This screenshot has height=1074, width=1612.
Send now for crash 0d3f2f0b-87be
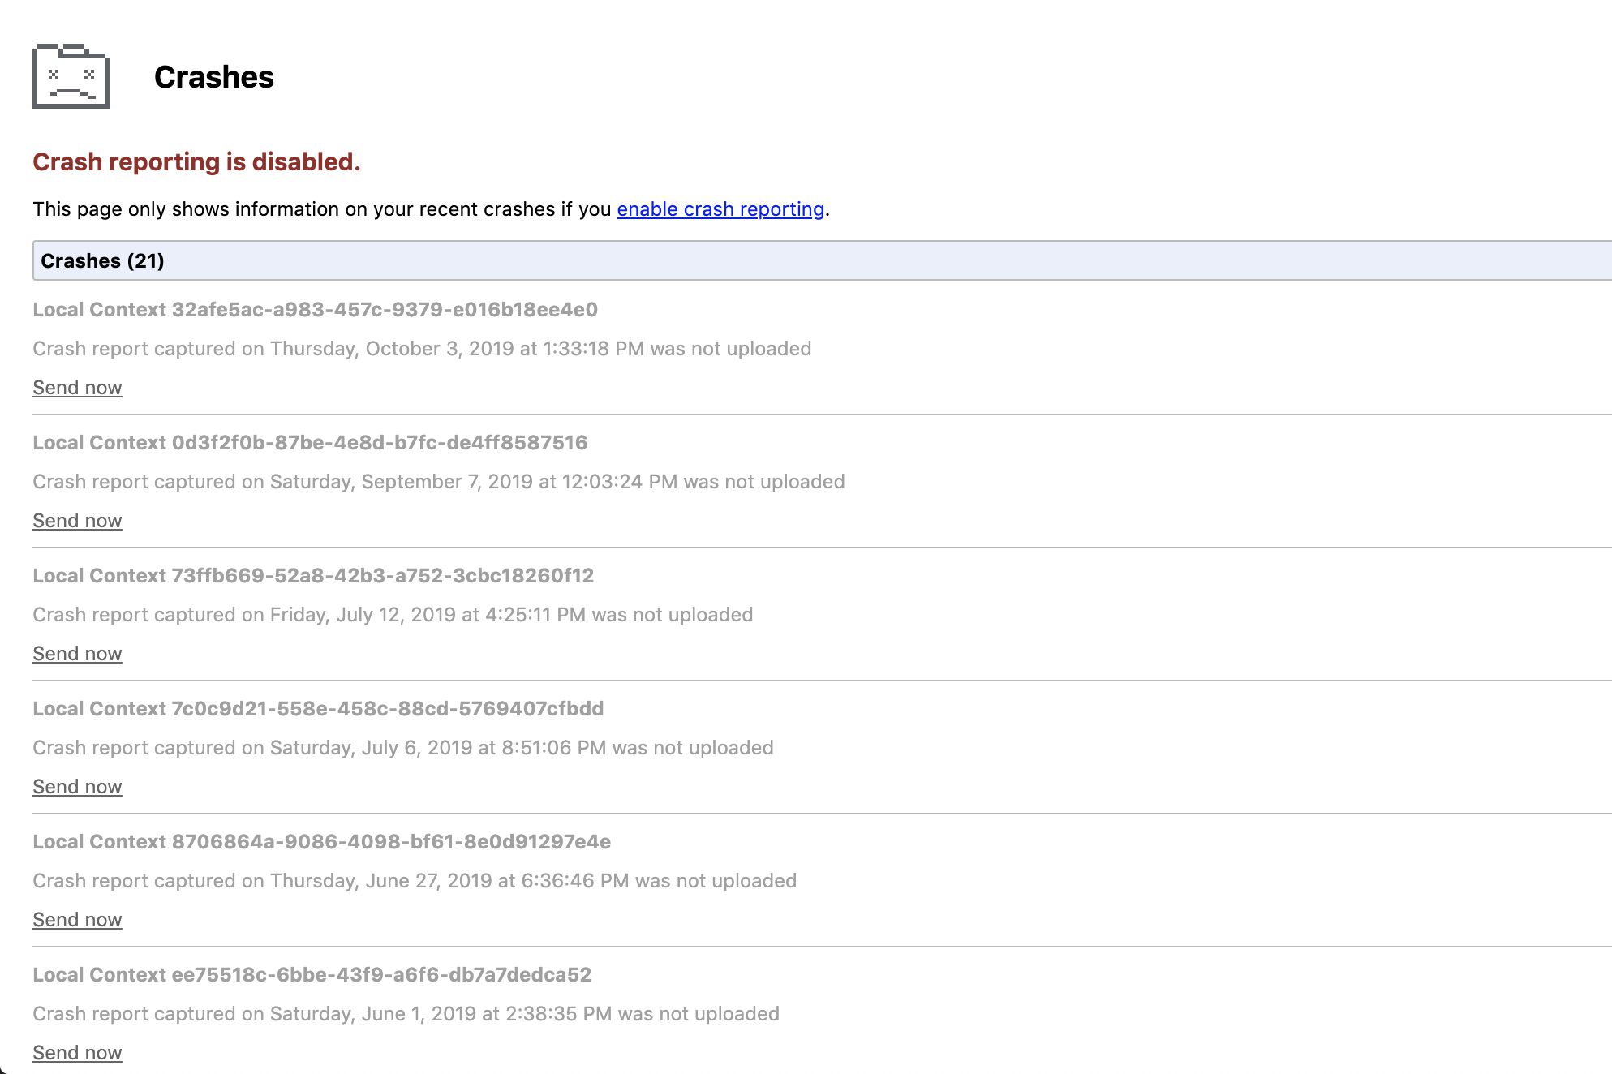(x=77, y=521)
